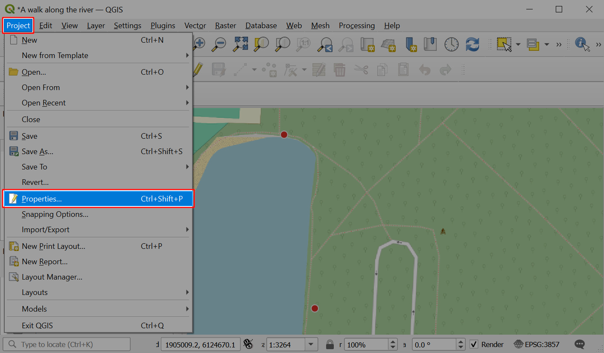Screen dimensions: 604x353
Task: Click the Delete Selected trash icon
Action: pos(339,70)
